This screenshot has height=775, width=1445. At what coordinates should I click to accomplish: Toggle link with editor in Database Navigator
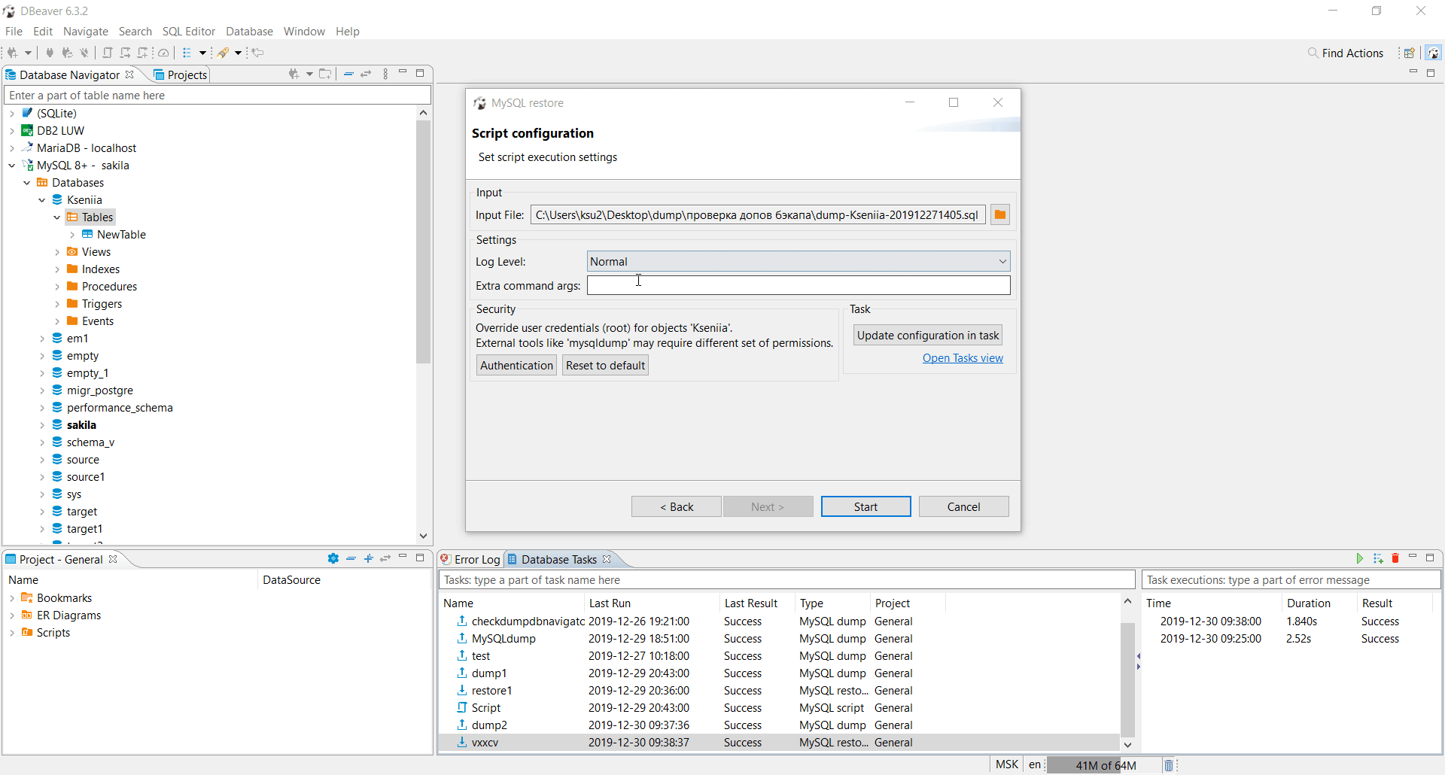pyautogui.click(x=367, y=73)
